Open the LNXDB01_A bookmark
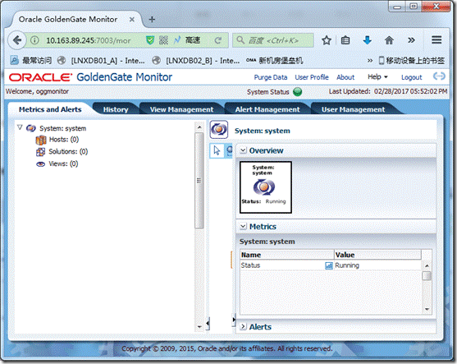This screenshot has height=364, width=457. tap(101, 61)
